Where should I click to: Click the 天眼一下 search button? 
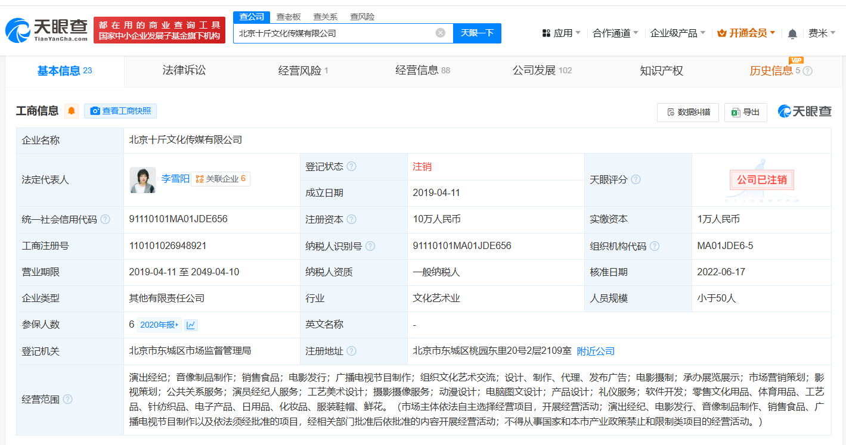click(477, 33)
